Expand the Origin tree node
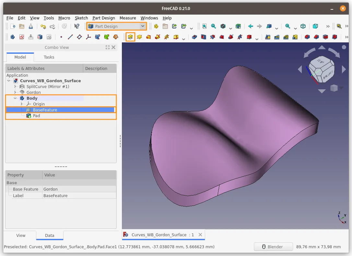This screenshot has width=352, height=256. click(x=21, y=104)
